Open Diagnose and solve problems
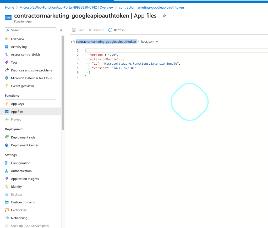 tap(32, 70)
